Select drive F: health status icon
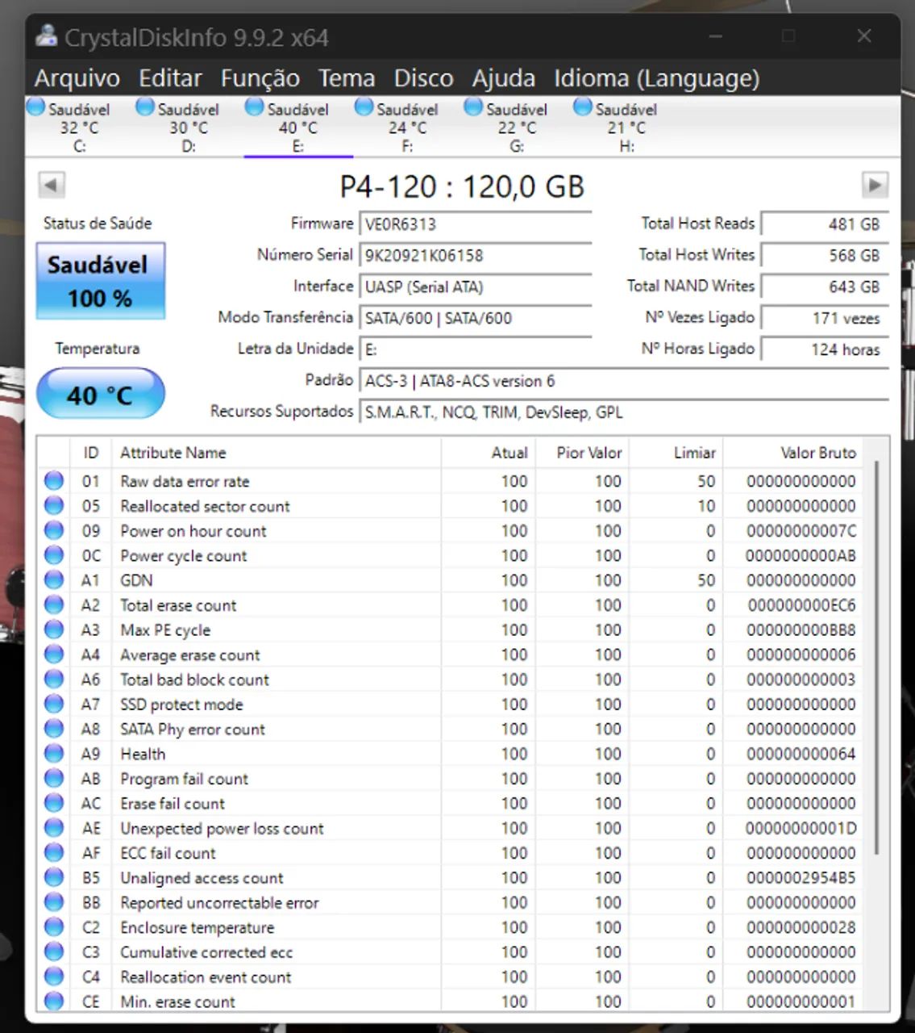Viewport: 915px width, 1033px height. click(364, 107)
